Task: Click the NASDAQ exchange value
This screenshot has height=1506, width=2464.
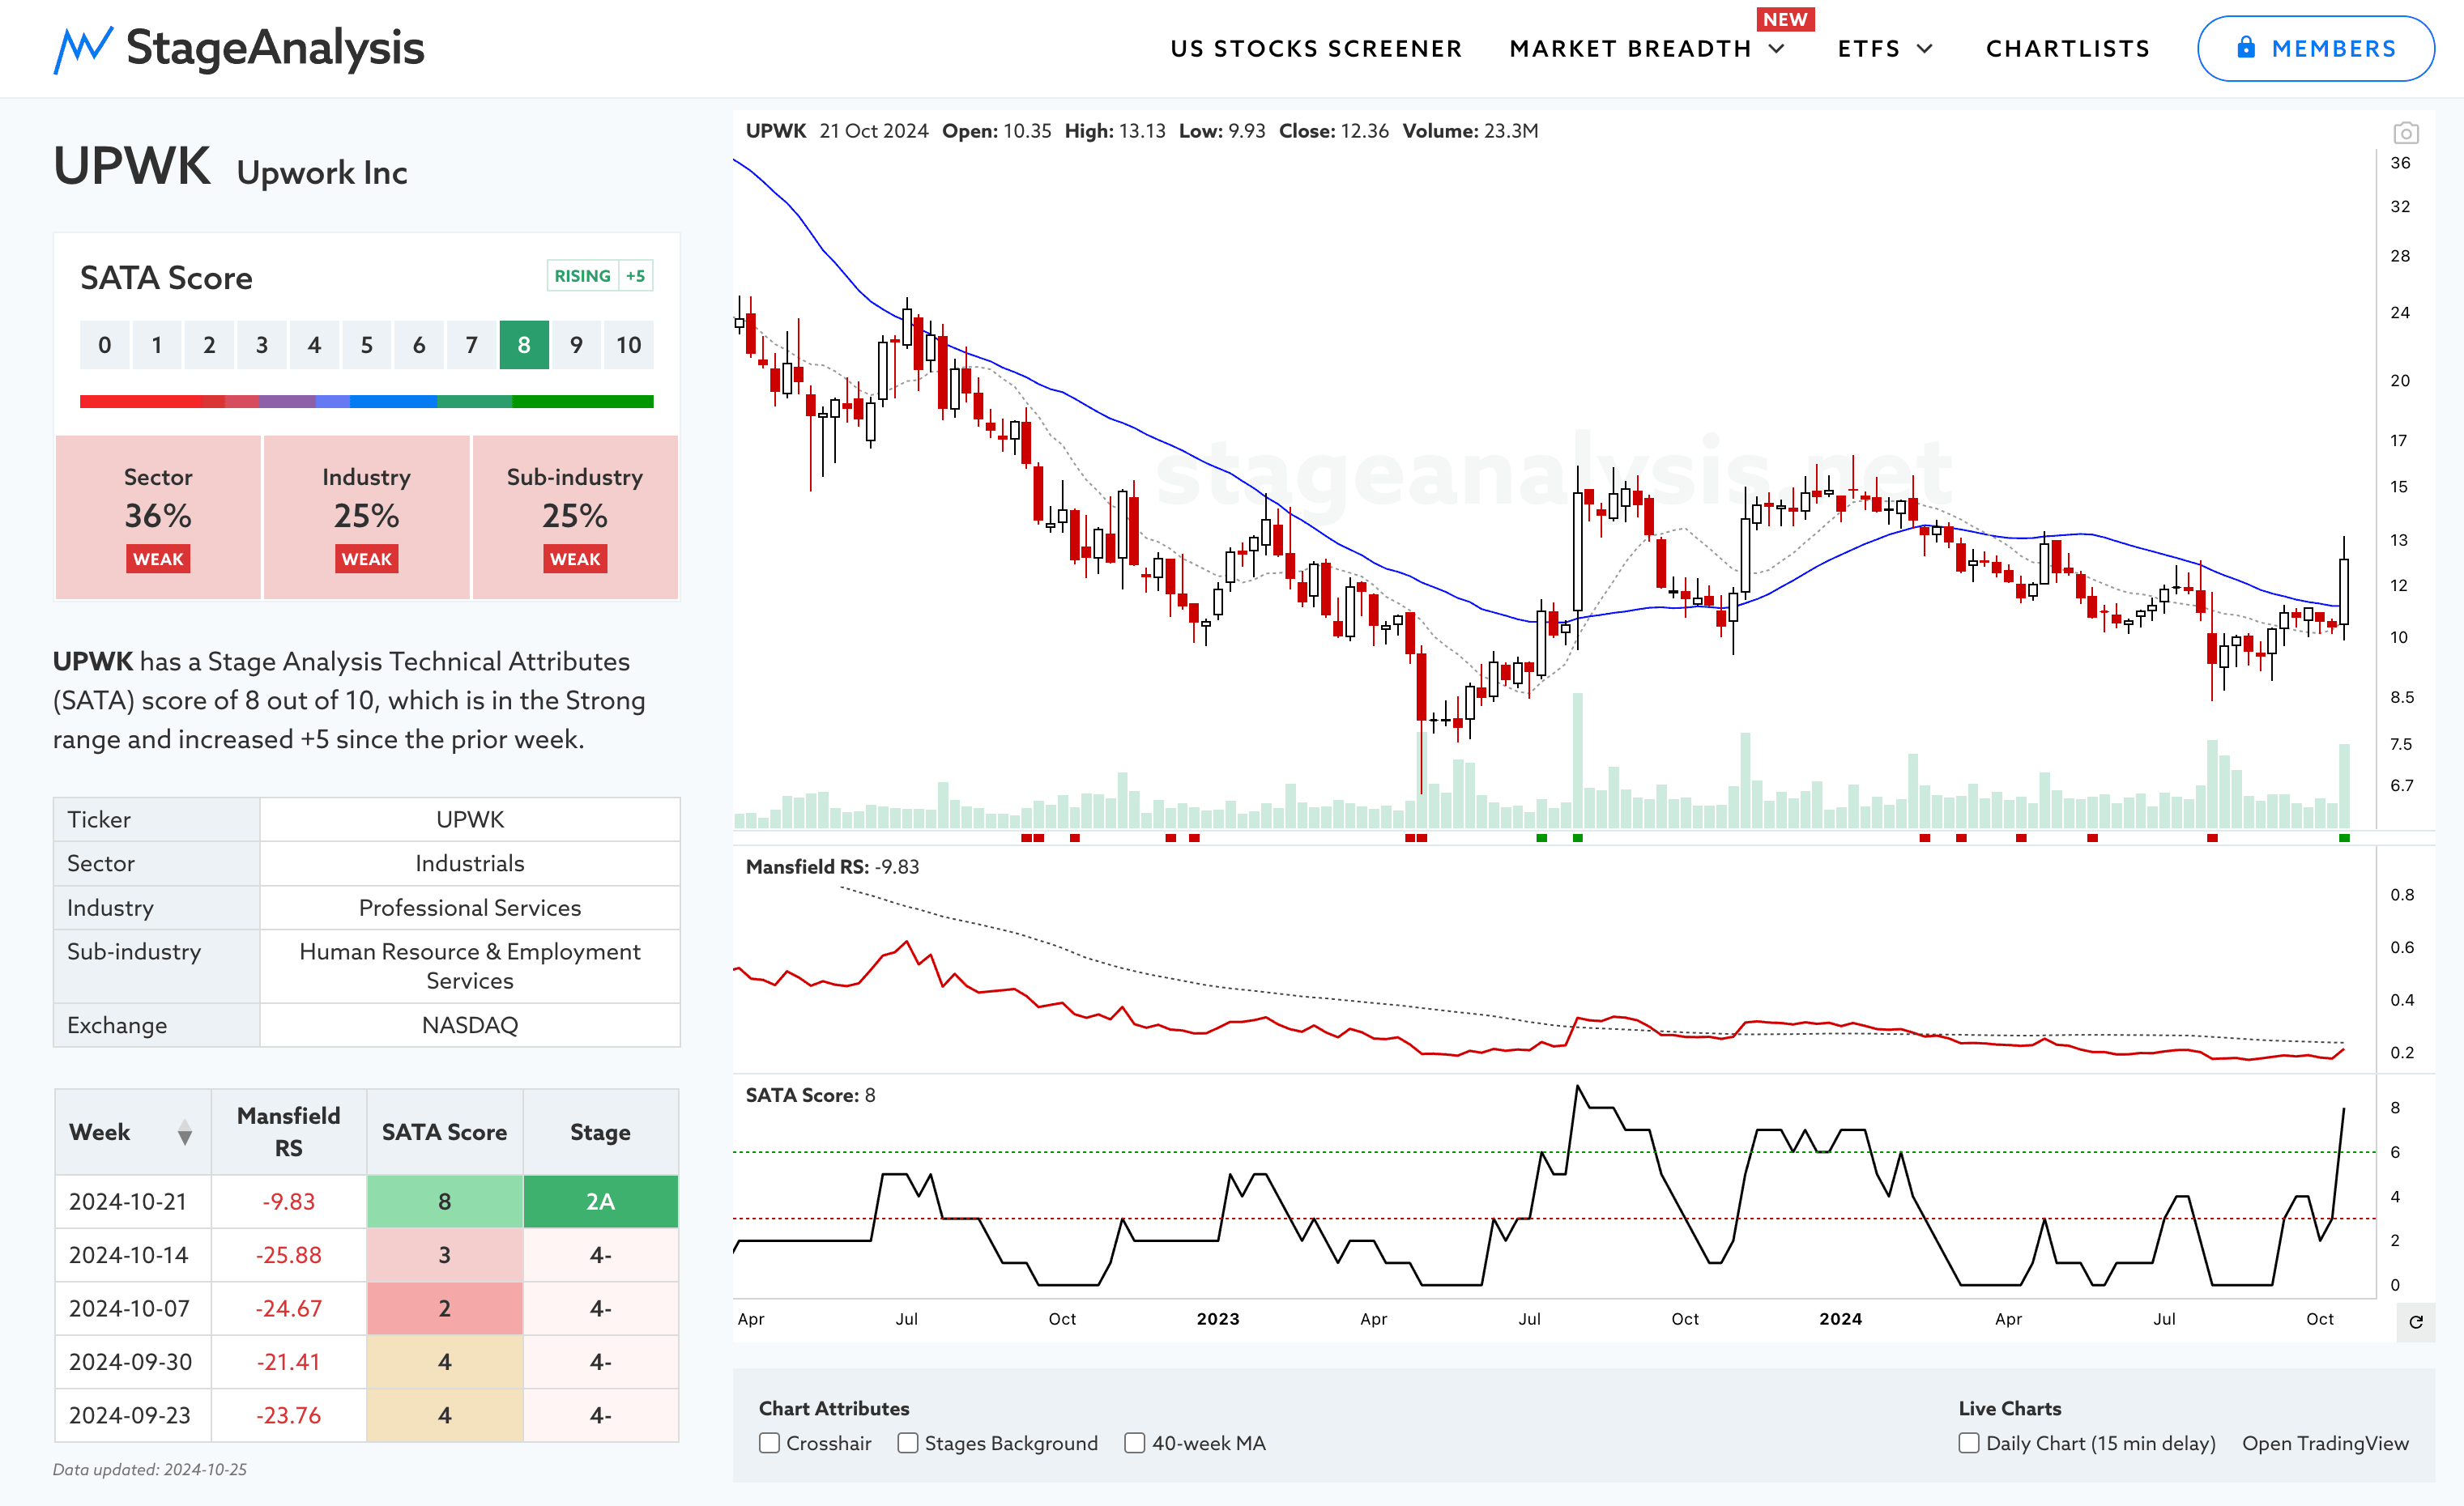Action: [469, 1024]
